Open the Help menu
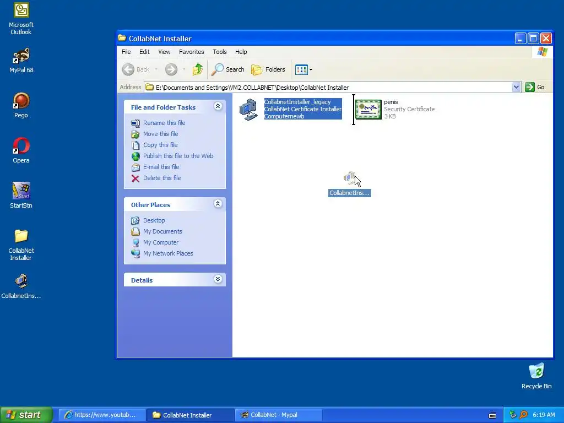Viewport: 564px width, 423px height. (x=241, y=52)
